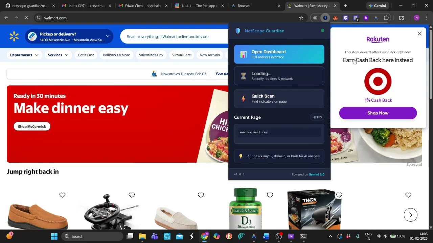
Task: Expand the Services menu
Action: coord(58,55)
